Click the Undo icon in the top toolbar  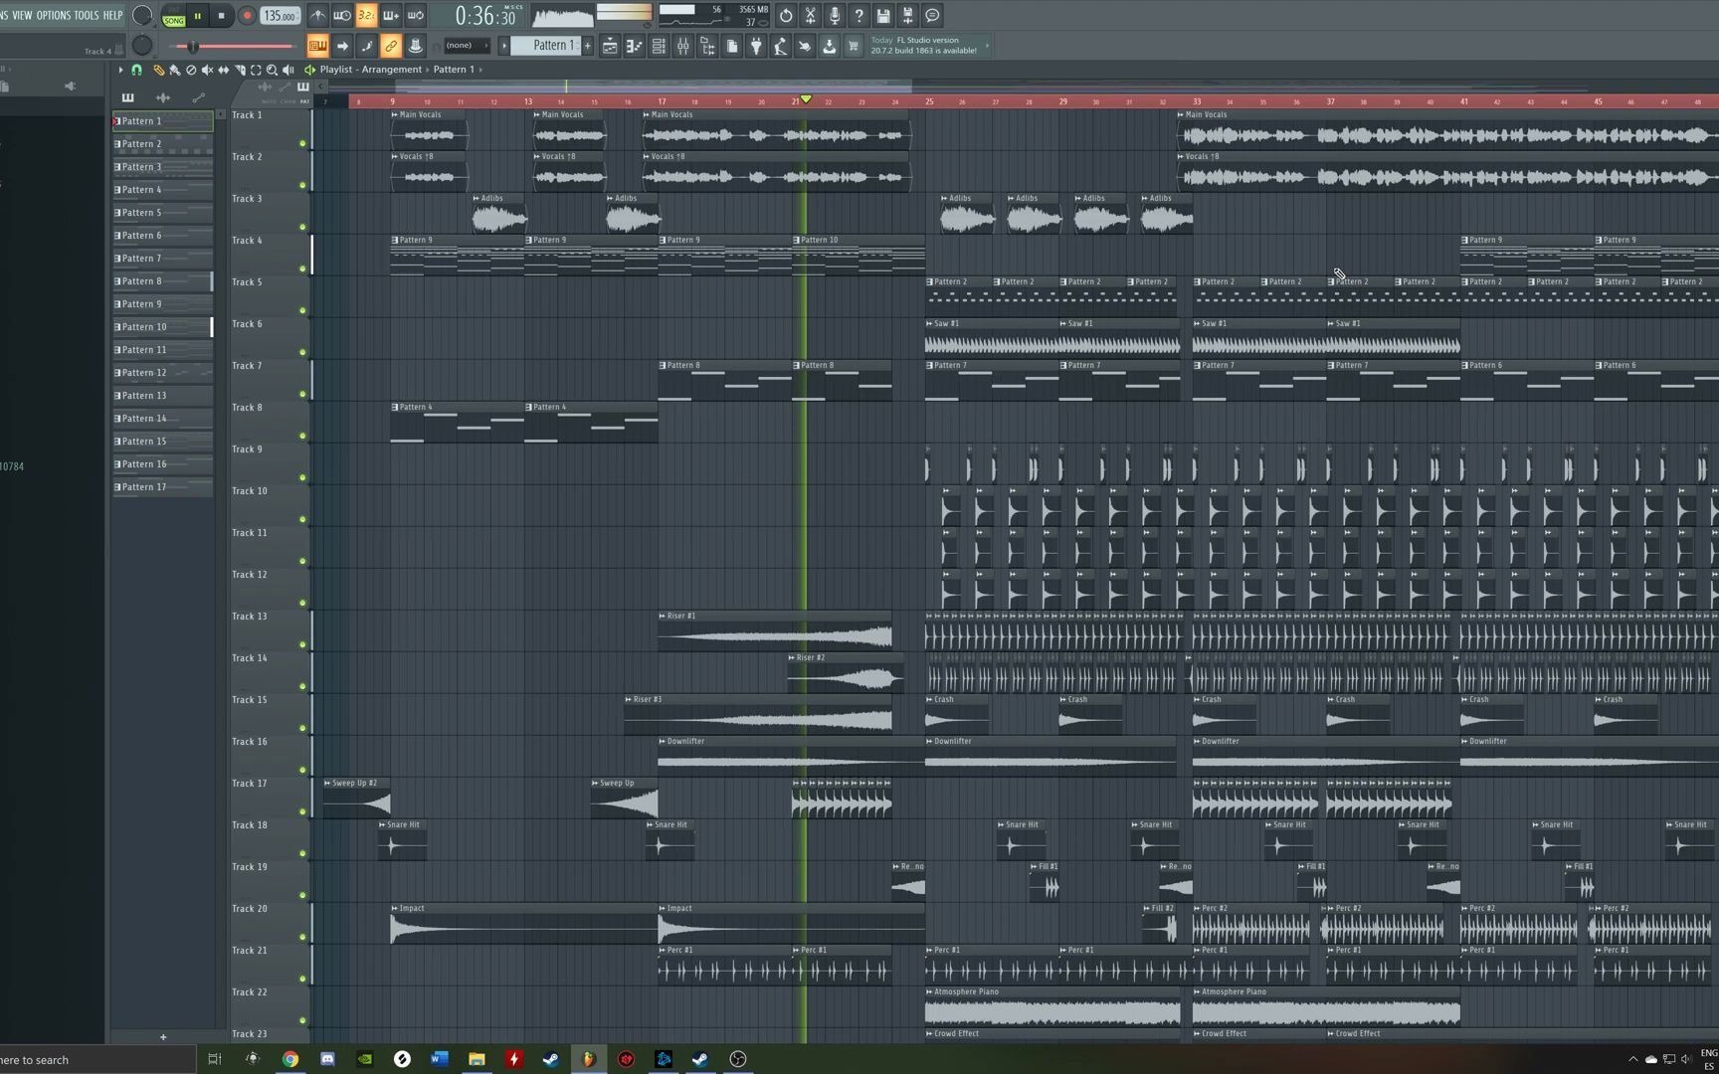[785, 16]
